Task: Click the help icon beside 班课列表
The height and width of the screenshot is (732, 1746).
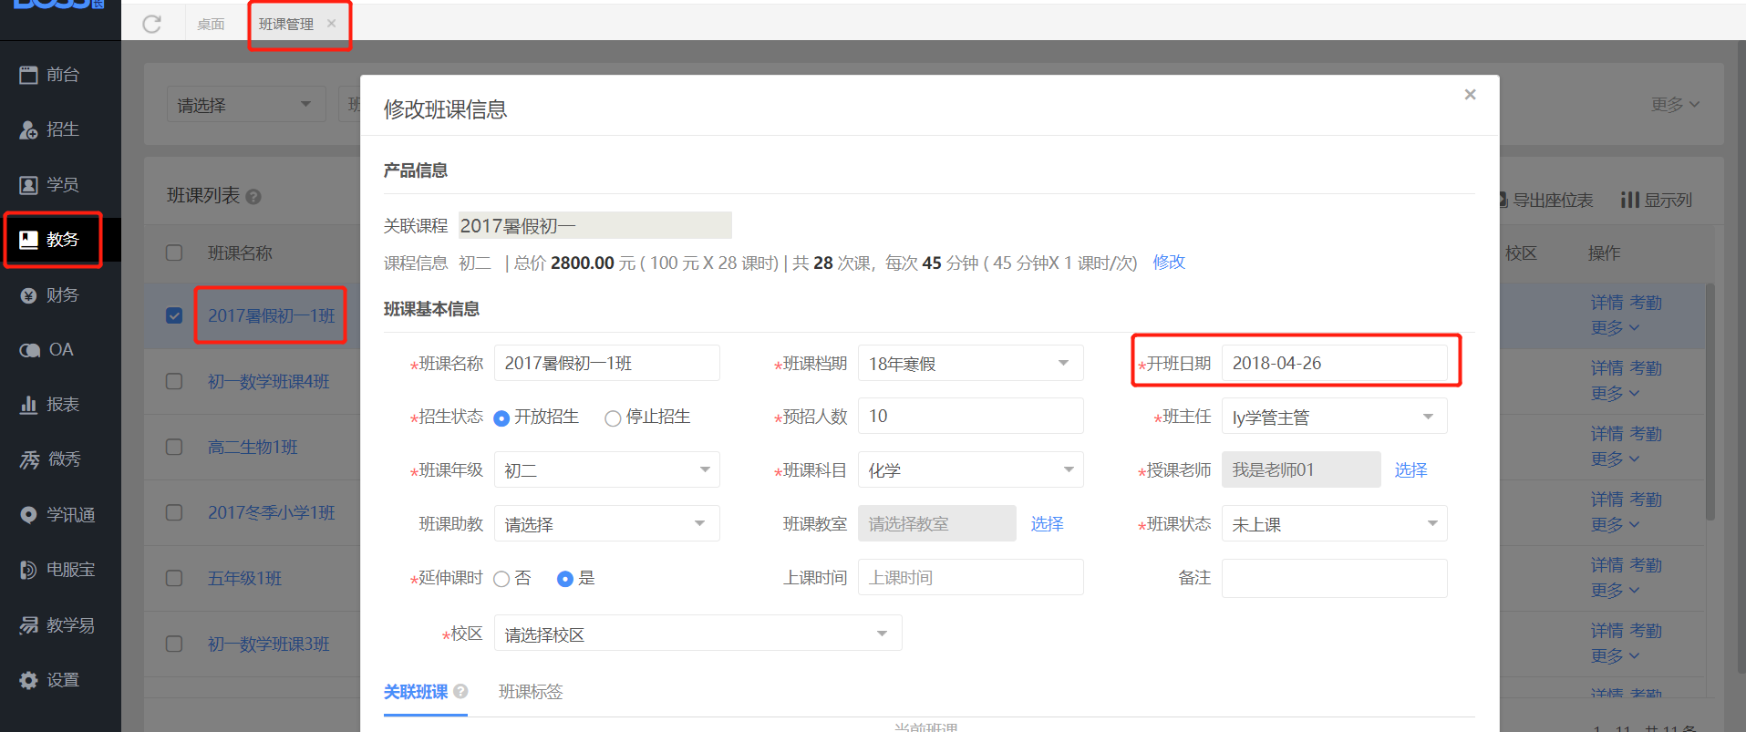Action: pyautogui.click(x=253, y=197)
